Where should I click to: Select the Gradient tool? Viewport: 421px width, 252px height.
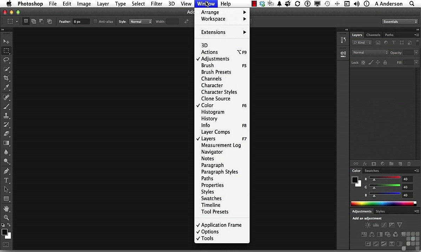6,143
